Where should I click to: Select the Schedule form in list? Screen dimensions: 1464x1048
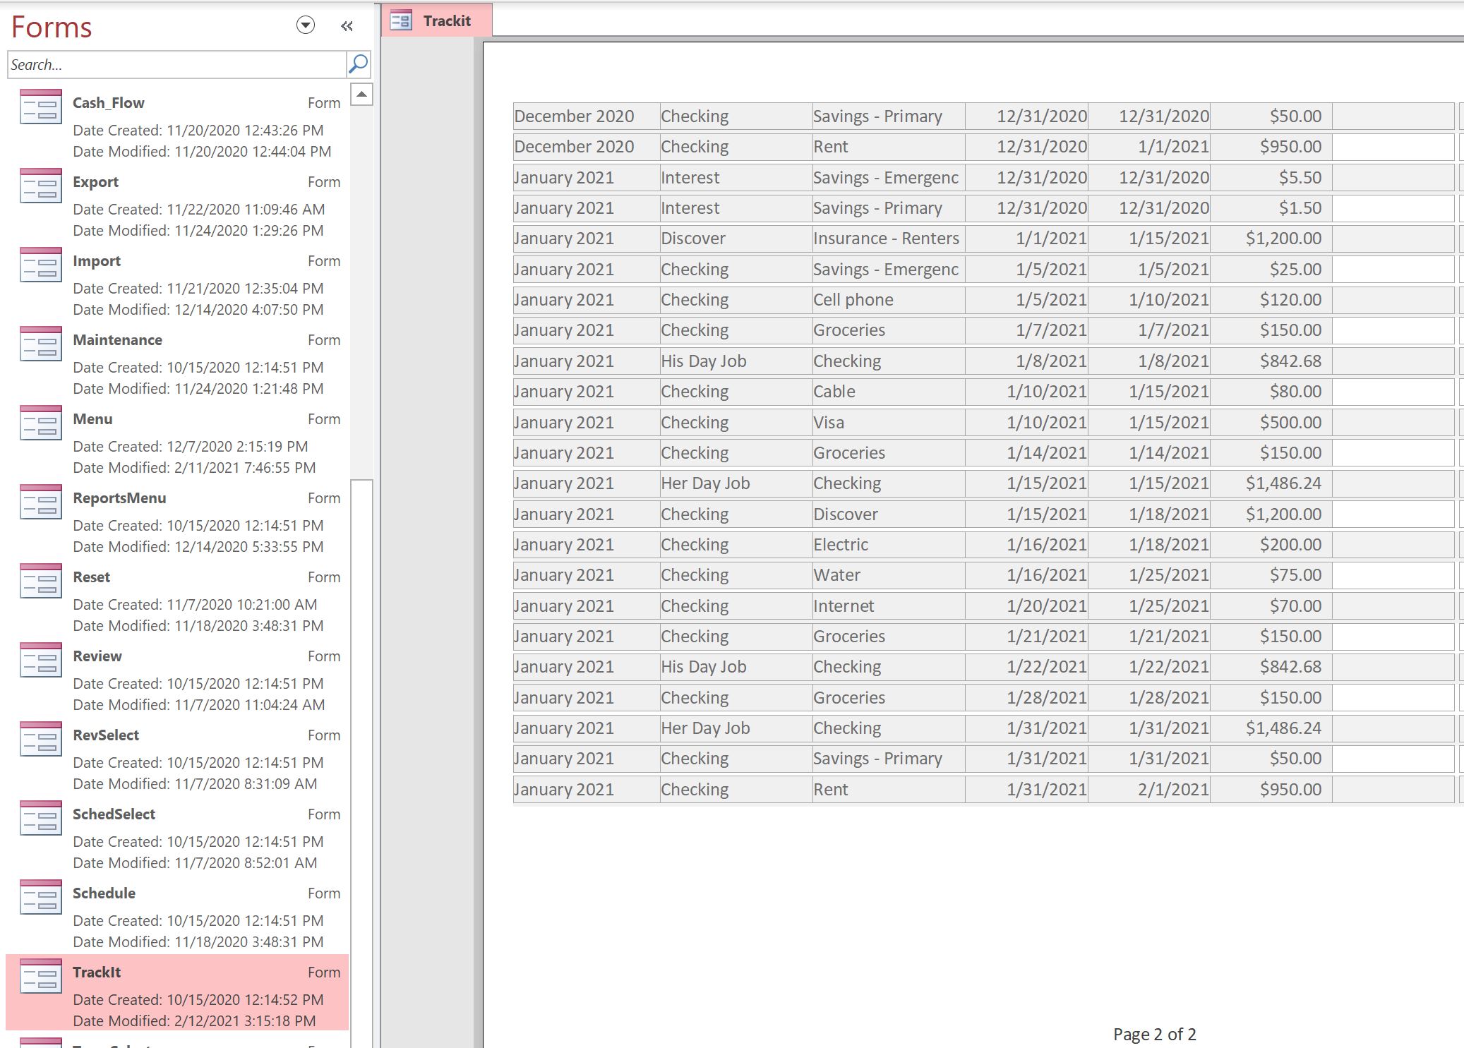176,914
